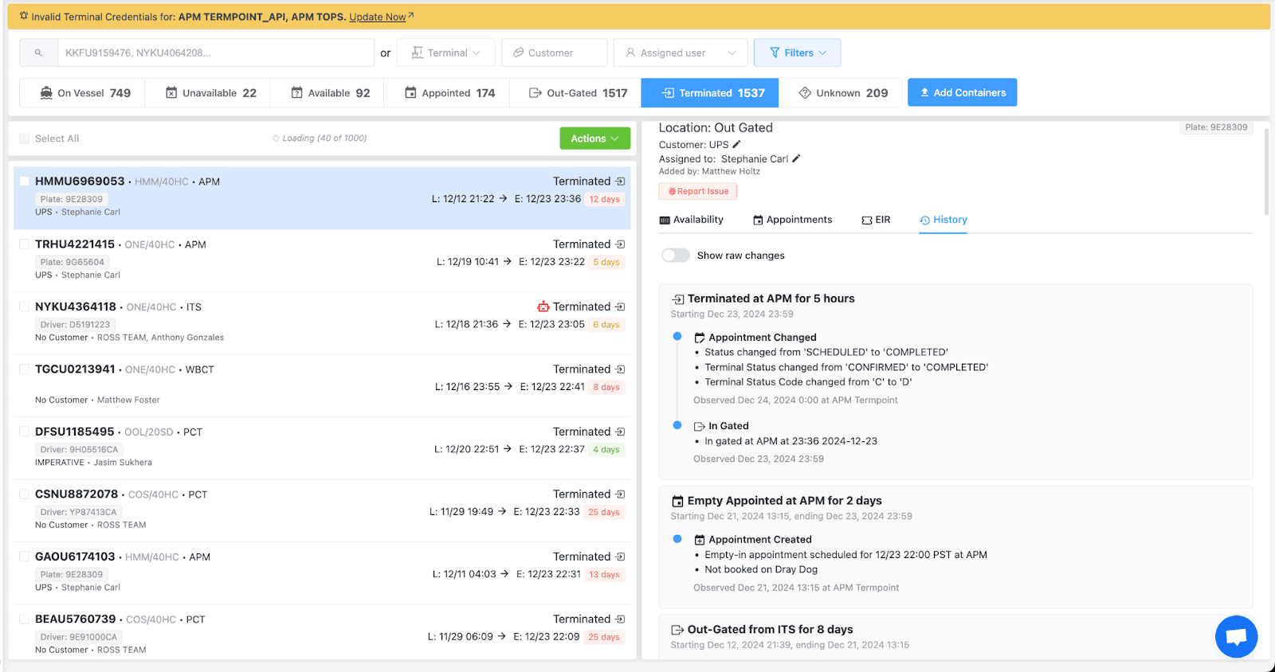Expand the Filters dropdown

pos(797,53)
